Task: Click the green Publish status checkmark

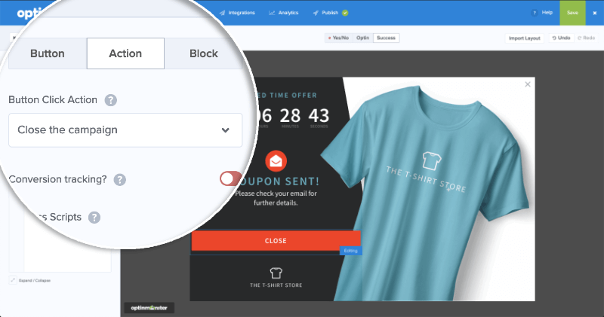Action: click(345, 13)
